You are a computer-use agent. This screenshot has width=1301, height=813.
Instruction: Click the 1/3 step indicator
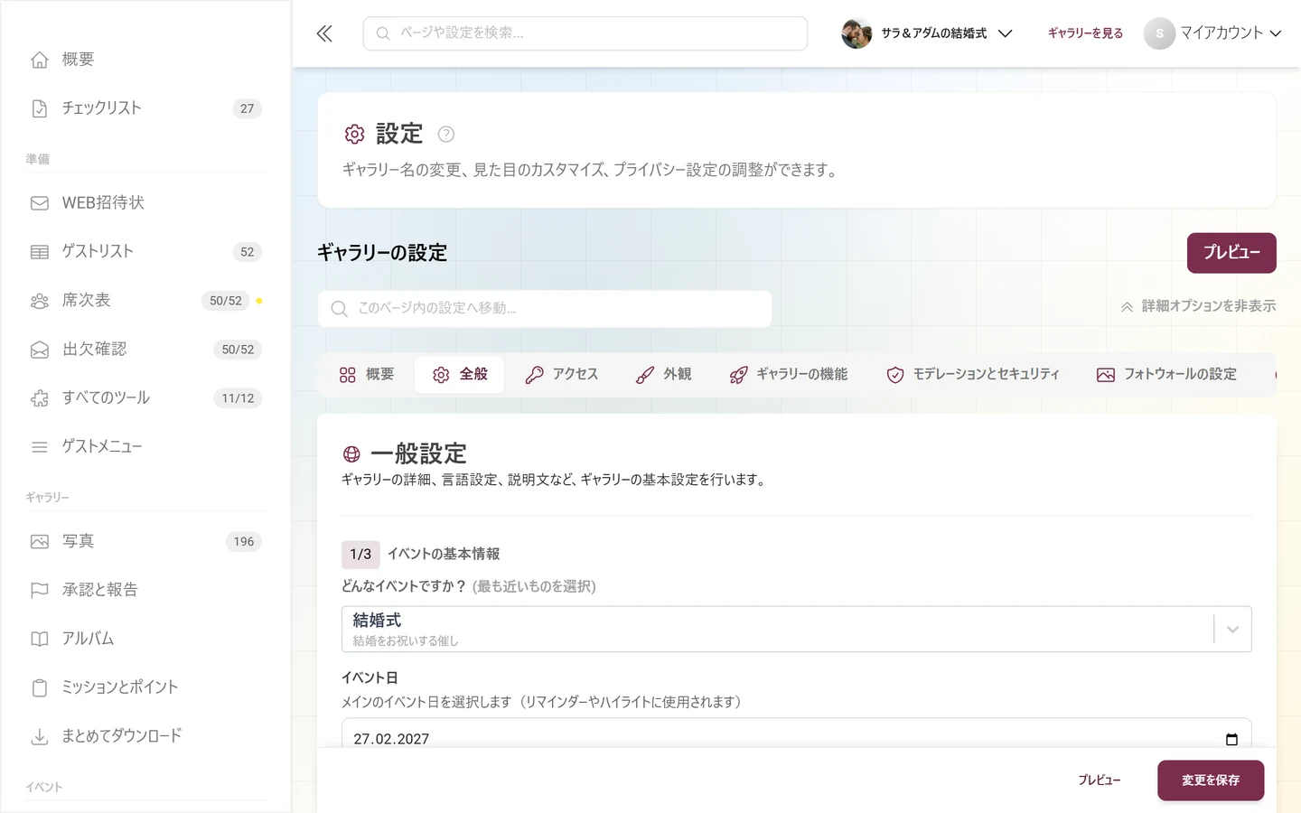click(360, 555)
